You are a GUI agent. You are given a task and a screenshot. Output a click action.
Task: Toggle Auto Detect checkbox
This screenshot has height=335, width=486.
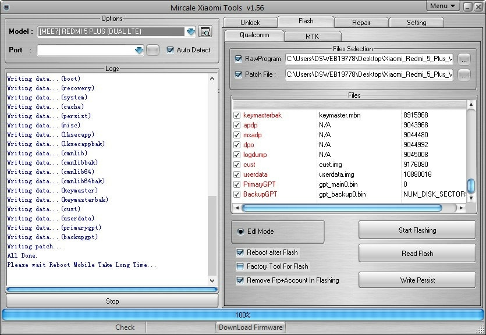click(170, 50)
